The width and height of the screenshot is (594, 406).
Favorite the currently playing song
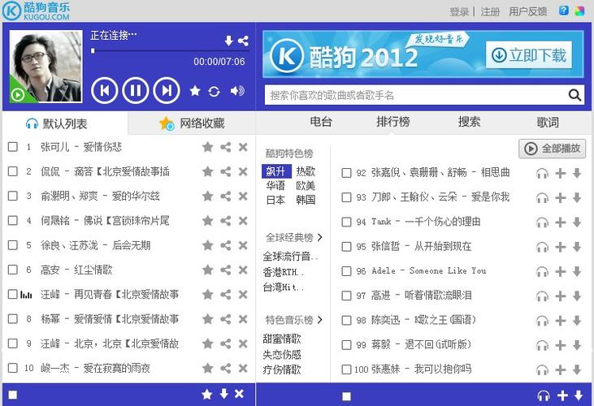coord(195,91)
